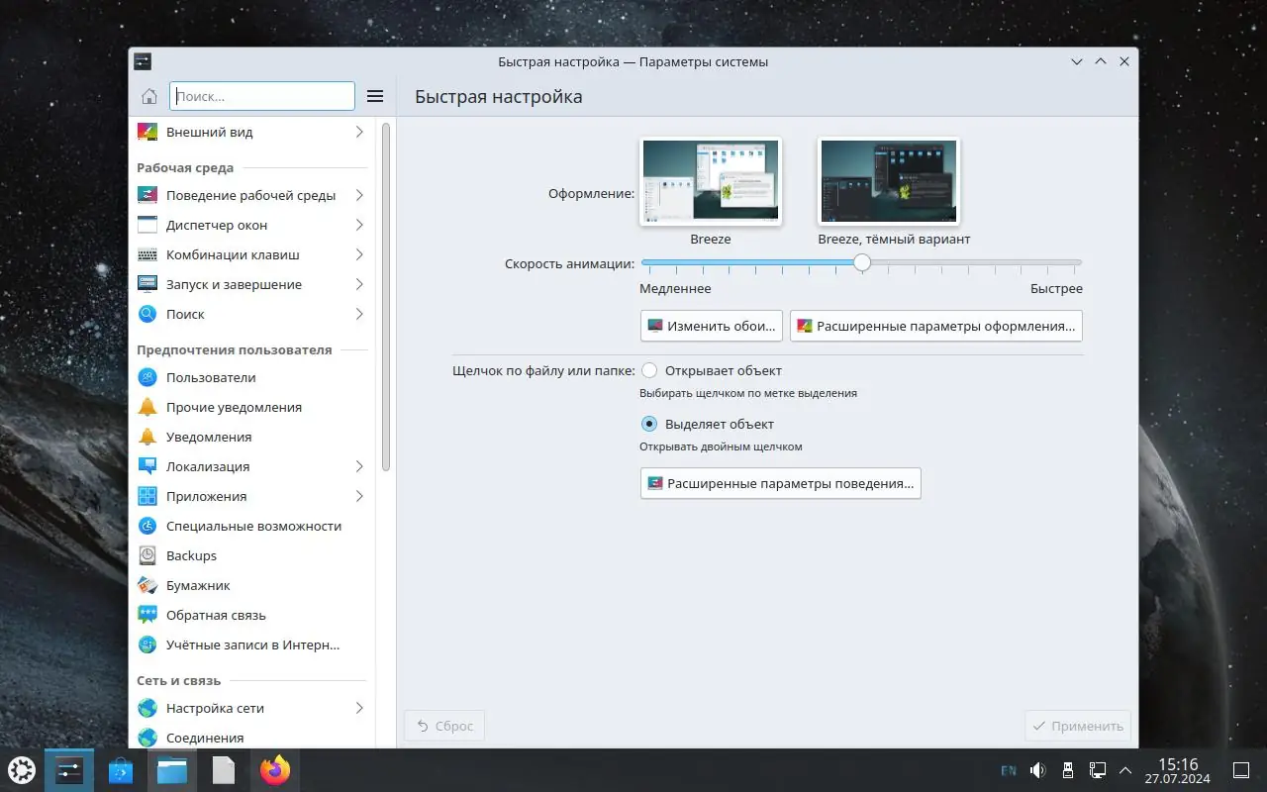Expand the Локализация chevron
Image resolution: width=1267 pixels, height=792 pixels.
pyautogui.click(x=359, y=466)
